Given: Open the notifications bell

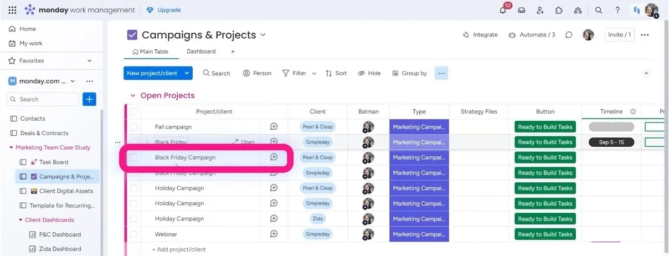Looking at the screenshot, I should [x=503, y=10].
